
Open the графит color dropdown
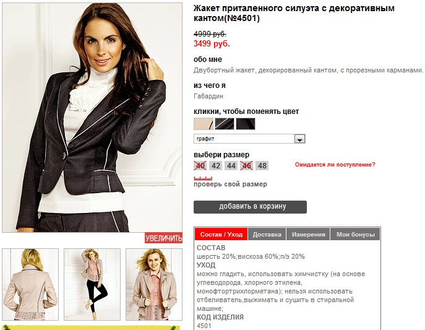click(249, 139)
